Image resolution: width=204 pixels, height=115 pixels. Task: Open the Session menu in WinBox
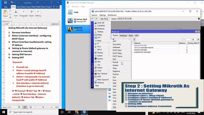(94, 15)
